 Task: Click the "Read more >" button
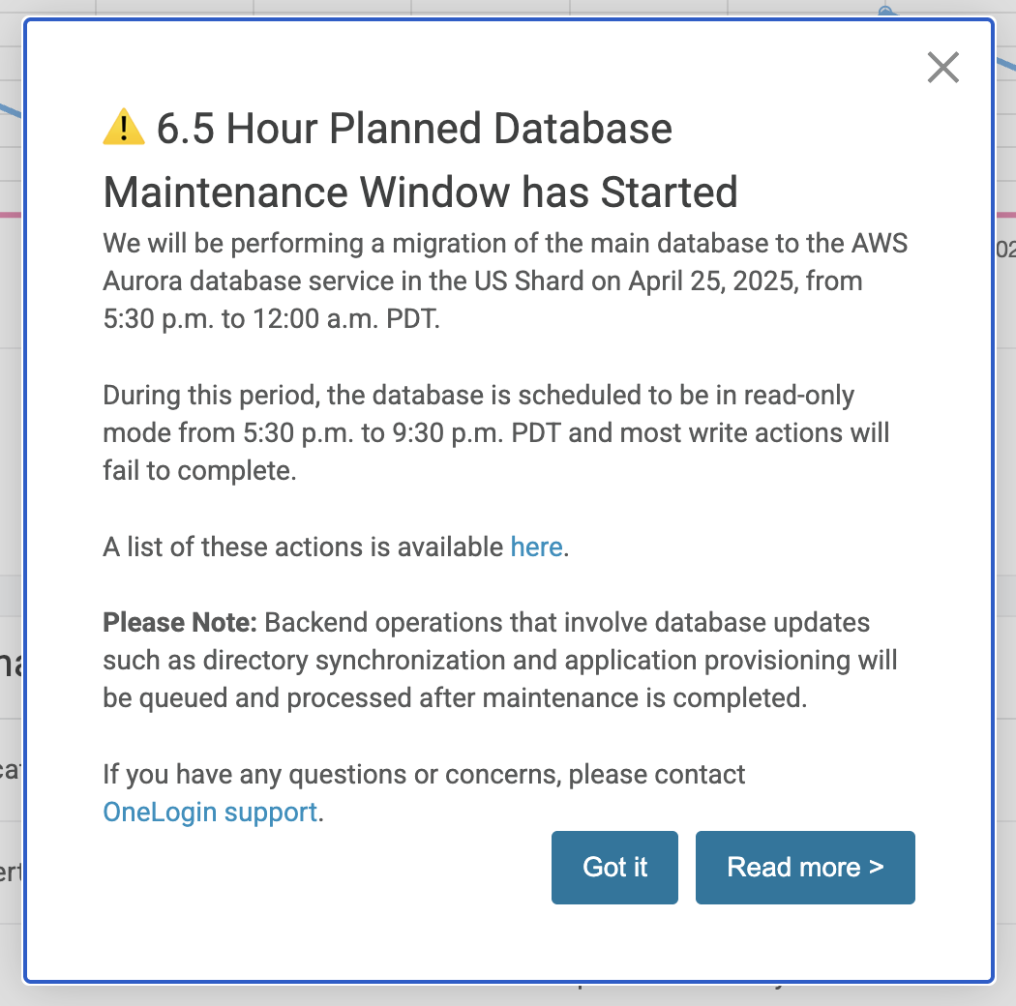click(805, 868)
